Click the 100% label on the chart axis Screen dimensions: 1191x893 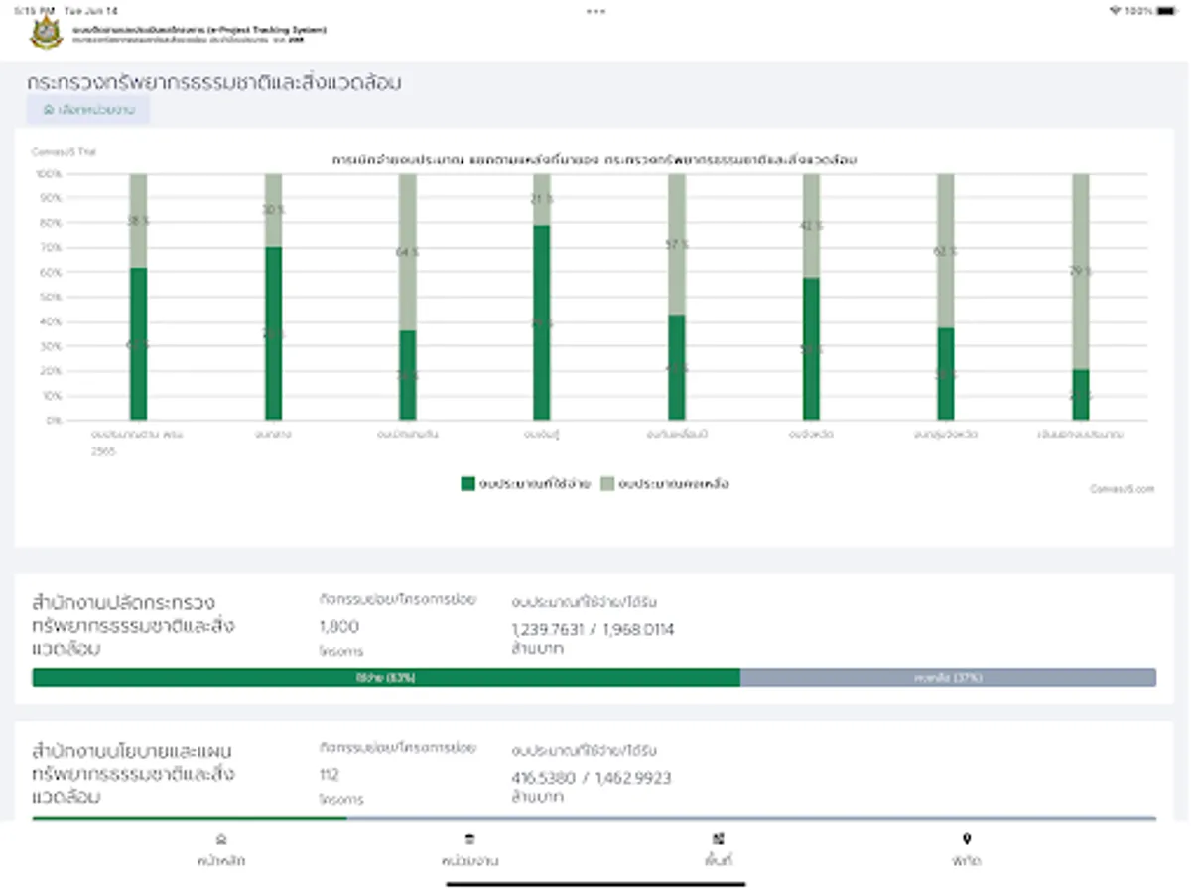point(50,174)
